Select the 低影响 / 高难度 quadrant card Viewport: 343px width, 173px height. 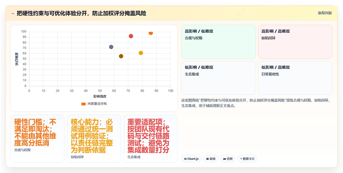point(295,78)
